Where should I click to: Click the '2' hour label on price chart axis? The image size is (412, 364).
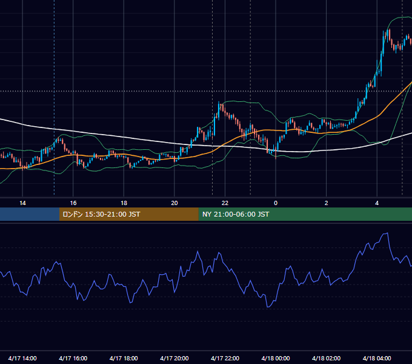tap(326, 203)
